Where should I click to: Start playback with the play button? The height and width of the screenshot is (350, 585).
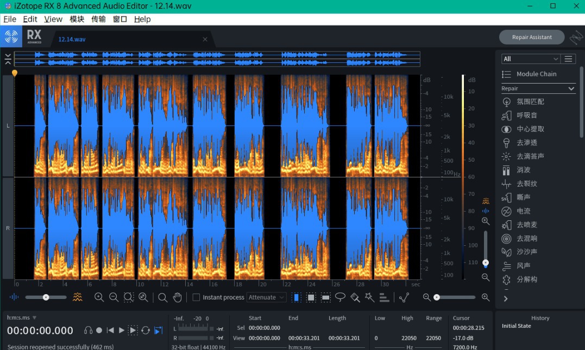point(121,330)
